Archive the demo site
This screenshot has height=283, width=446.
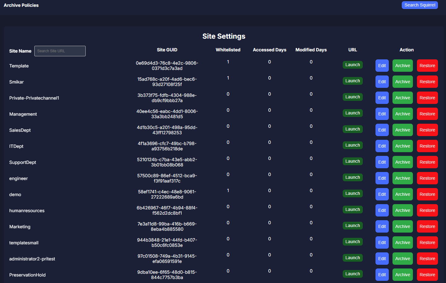402,194
